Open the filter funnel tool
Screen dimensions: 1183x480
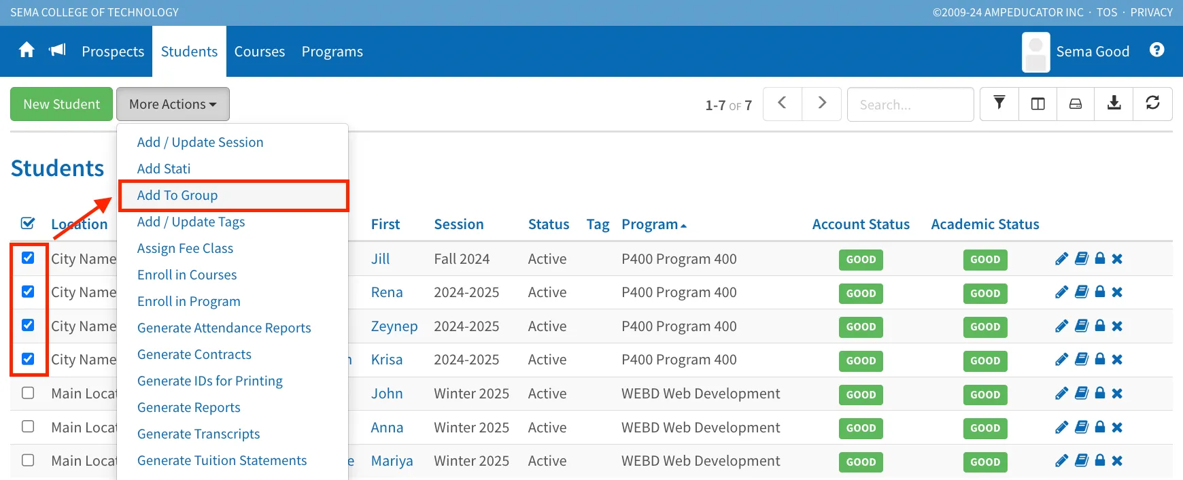point(999,103)
